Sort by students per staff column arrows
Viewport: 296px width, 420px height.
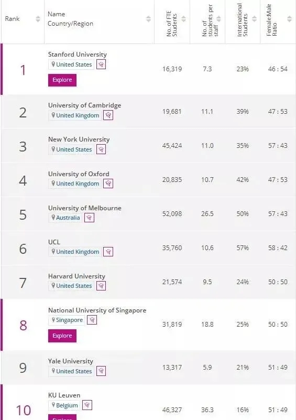218,19
